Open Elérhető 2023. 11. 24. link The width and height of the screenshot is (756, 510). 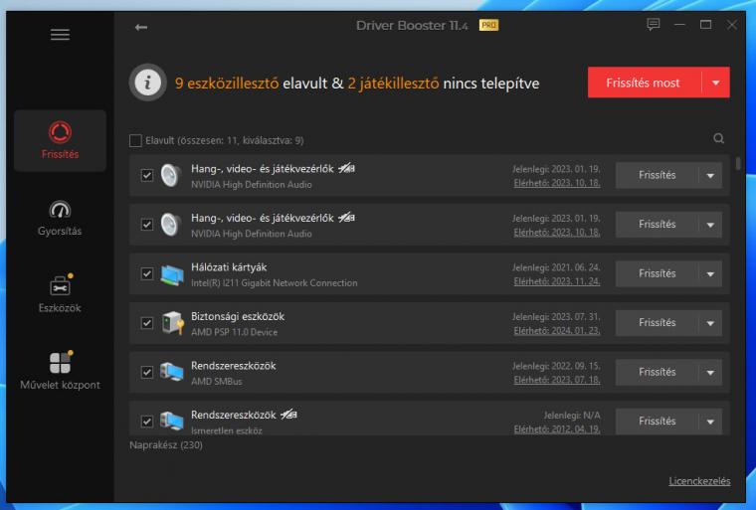pyautogui.click(x=557, y=281)
